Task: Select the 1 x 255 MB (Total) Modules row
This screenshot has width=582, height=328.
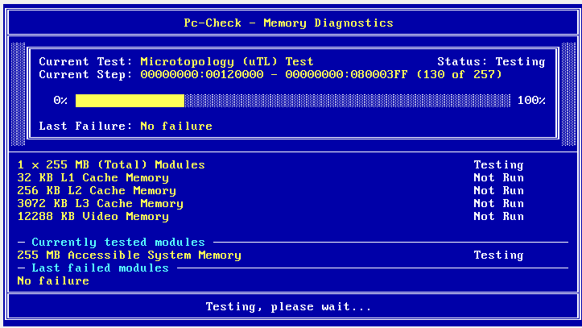Action: (270, 165)
